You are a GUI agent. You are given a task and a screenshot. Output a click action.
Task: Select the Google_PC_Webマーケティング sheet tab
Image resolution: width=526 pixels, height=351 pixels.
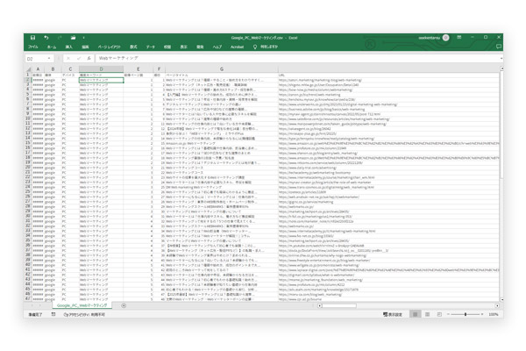point(82,305)
